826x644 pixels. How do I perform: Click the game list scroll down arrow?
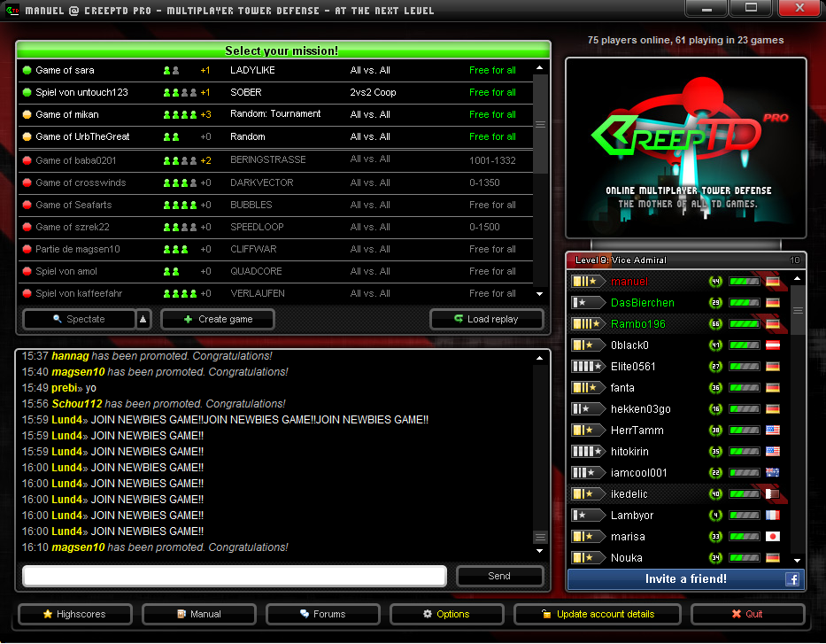point(539,294)
